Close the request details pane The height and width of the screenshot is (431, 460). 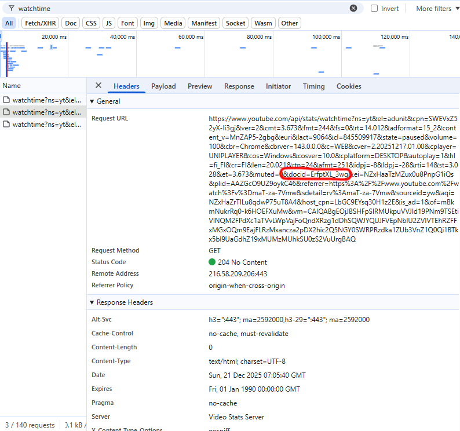(x=98, y=85)
